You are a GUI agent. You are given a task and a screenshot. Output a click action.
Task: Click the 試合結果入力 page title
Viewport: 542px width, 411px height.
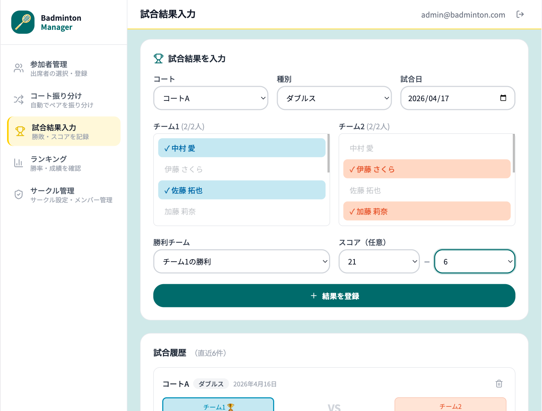(168, 14)
